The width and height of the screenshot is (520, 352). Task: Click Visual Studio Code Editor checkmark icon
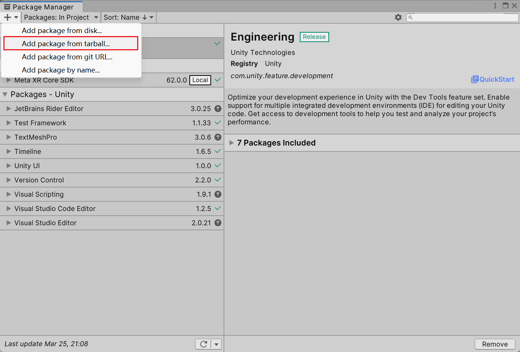pyautogui.click(x=218, y=208)
